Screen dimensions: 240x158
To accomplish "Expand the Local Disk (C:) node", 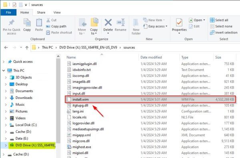I will pyautogui.click(x=6, y=125).
